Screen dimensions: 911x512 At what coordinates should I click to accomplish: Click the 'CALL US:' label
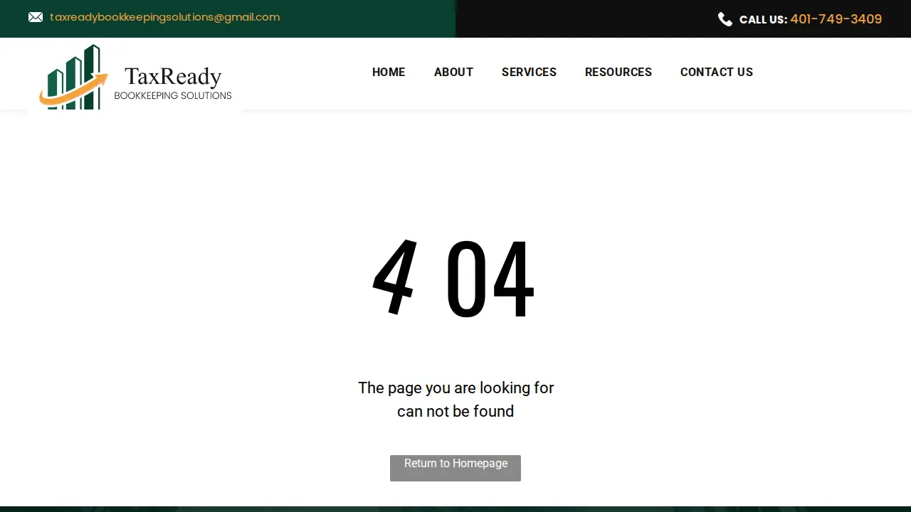tap(763, 20)
